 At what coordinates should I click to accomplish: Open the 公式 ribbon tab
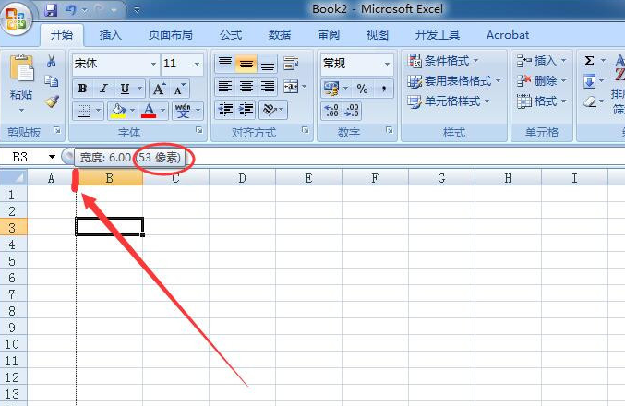pyautogui.click(x=231, y=35)
